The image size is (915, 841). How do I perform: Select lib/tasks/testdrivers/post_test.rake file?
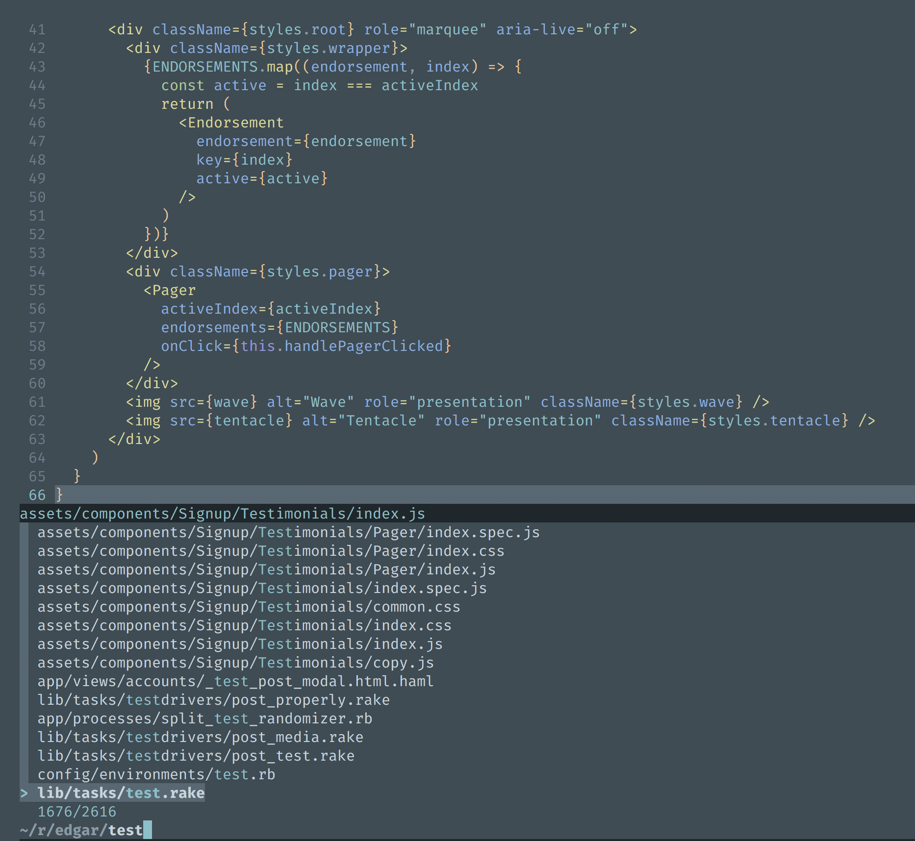click(195, 756)
